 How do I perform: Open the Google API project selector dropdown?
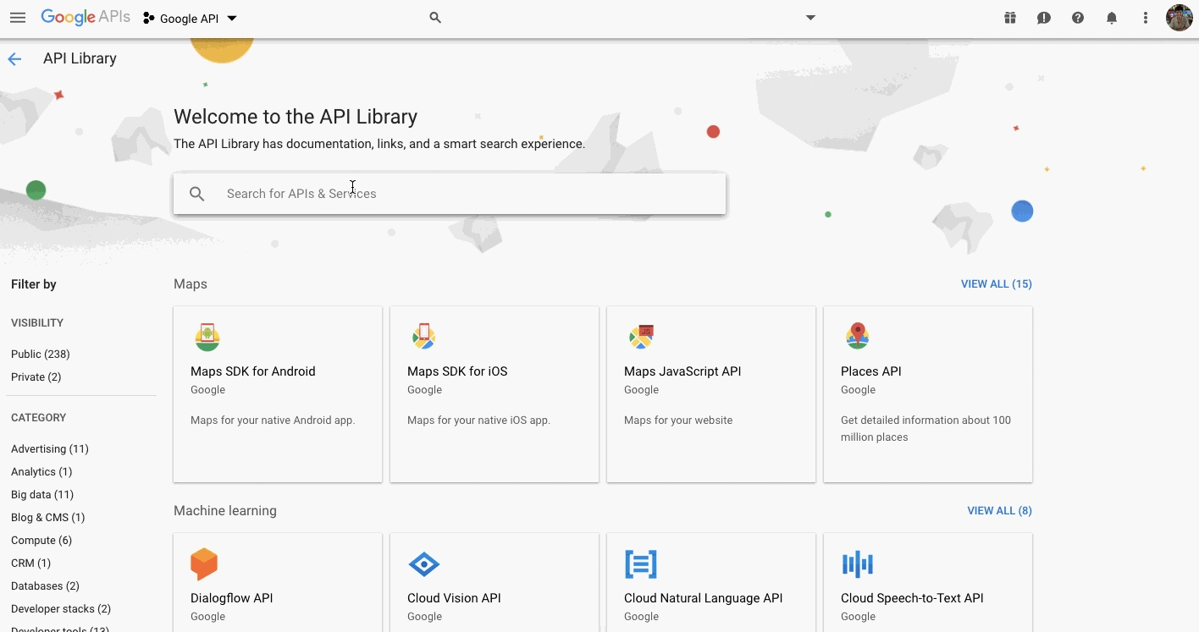(x=189, y=17)
